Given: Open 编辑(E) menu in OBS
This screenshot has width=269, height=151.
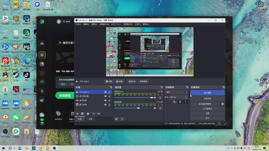Looking at the screenshot, I should point(86,24).
